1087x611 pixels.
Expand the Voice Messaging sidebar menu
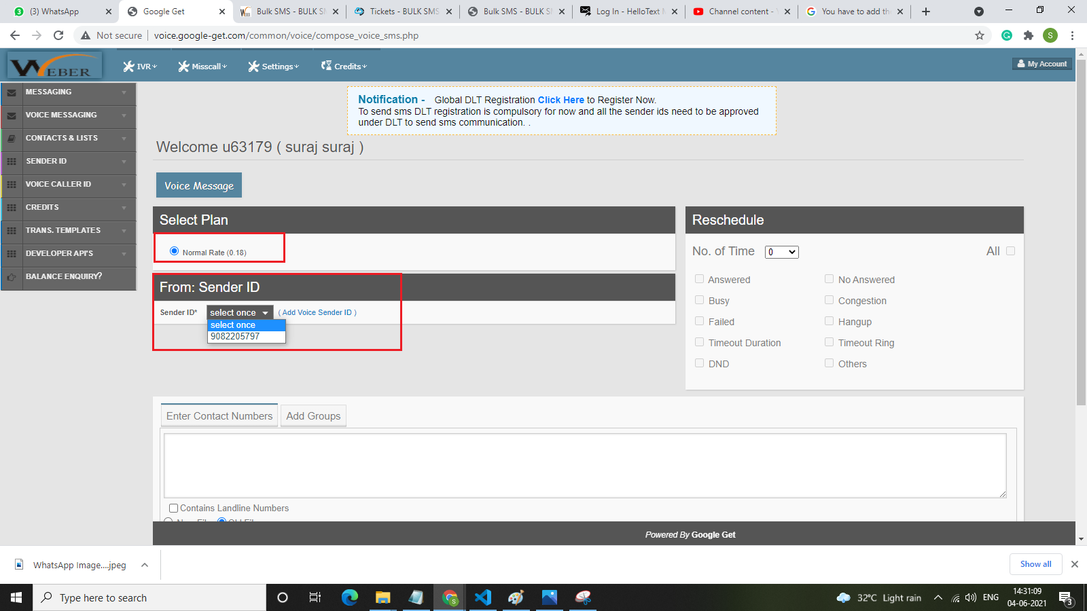pyautogui.click(x=68, y=115)
